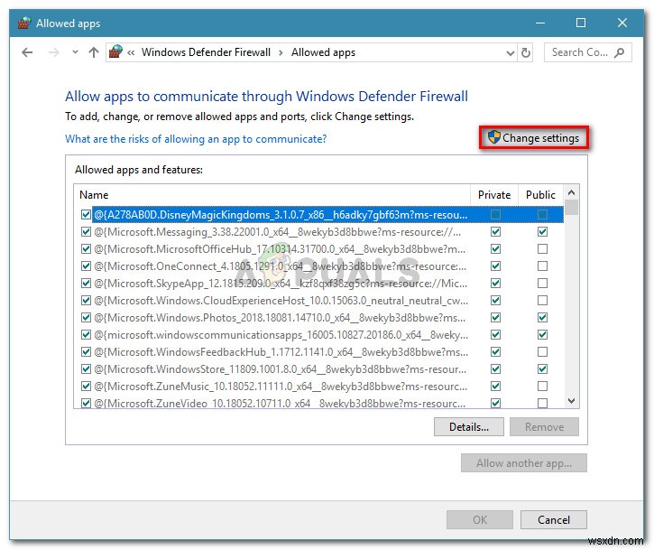Image resolution: width=654 pixels, height=550 pixels.
Task: Toggle the WindowsStore entry checkbox
Action: coord(86,368)
